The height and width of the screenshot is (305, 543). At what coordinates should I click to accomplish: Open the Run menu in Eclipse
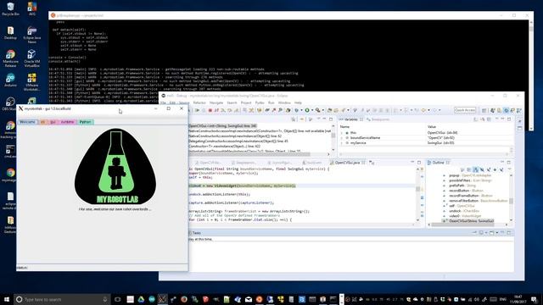(271, 103)
